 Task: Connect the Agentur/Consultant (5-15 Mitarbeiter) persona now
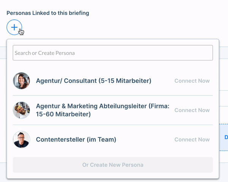click(192, 81)
